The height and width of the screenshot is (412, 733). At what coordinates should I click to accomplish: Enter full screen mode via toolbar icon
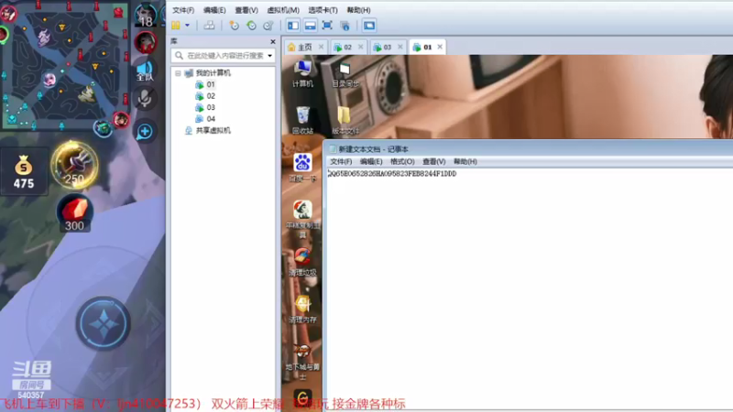(327, 26)
